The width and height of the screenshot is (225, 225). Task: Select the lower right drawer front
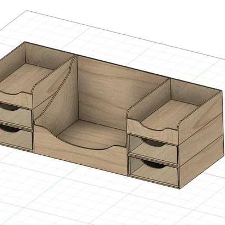pos(154,171)
